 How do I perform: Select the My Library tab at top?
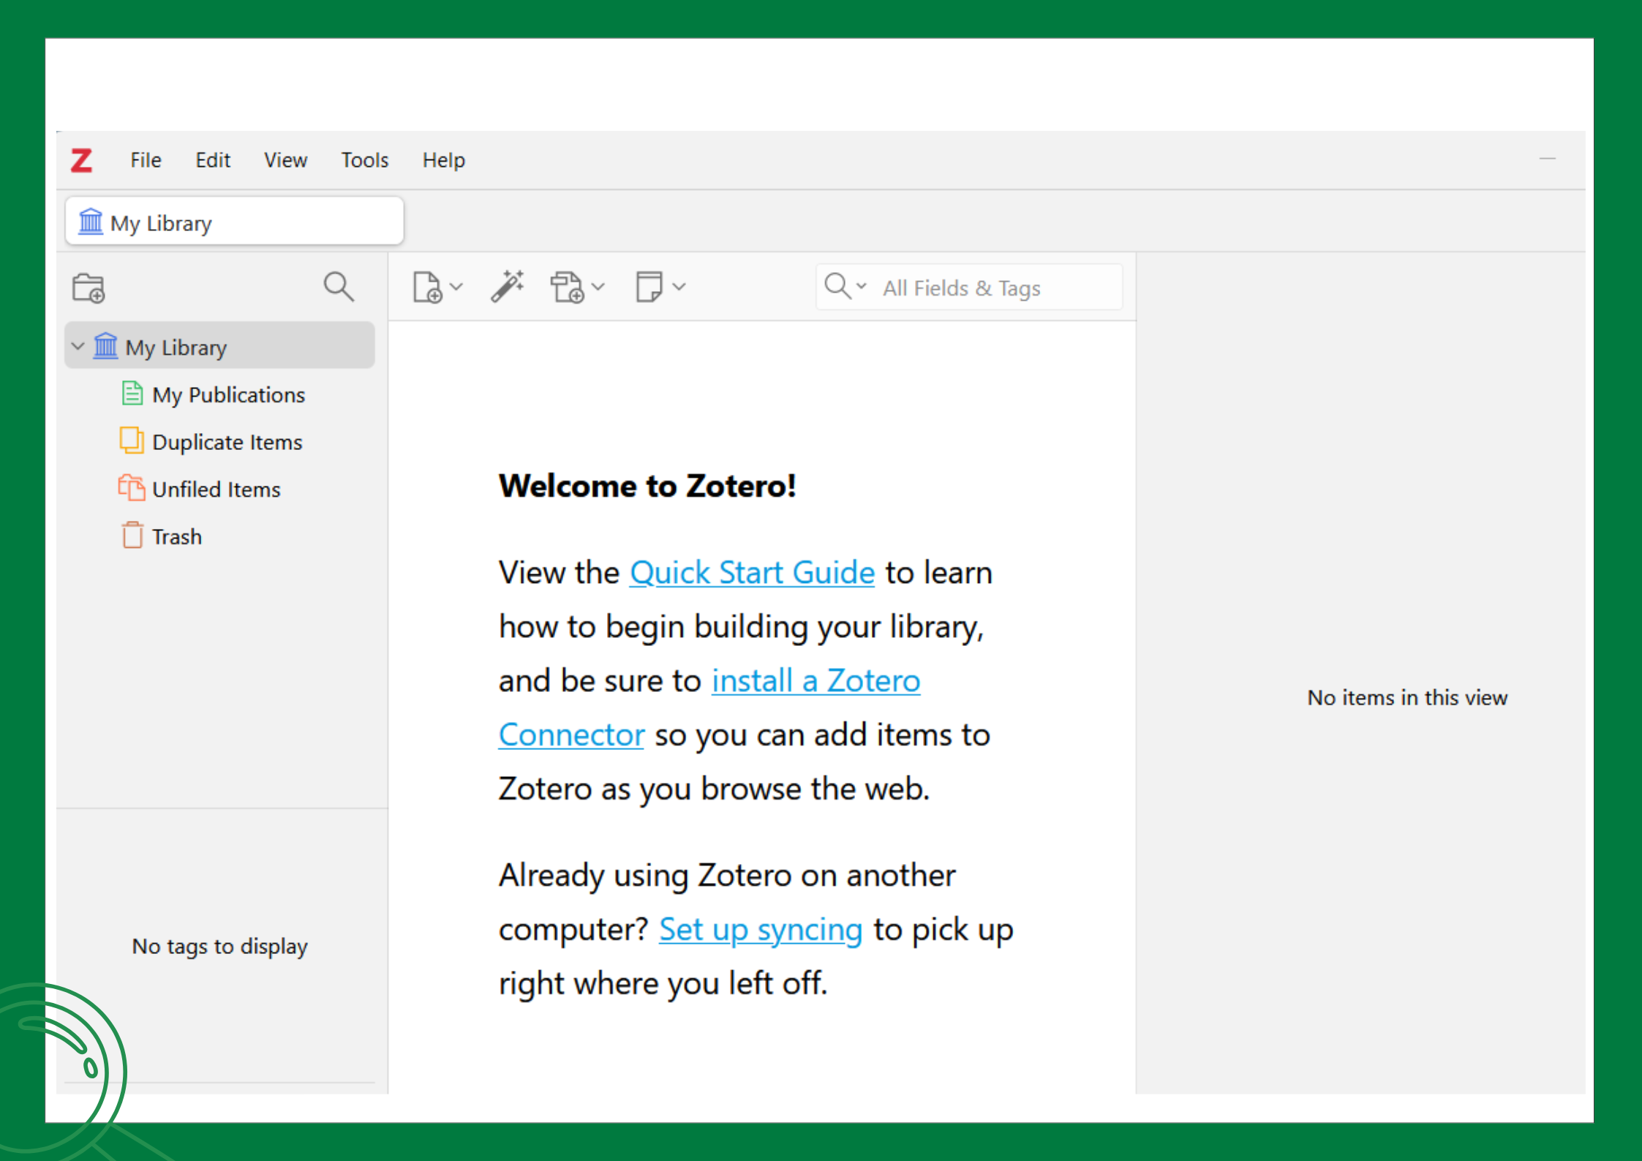click(x=234, y=222)
